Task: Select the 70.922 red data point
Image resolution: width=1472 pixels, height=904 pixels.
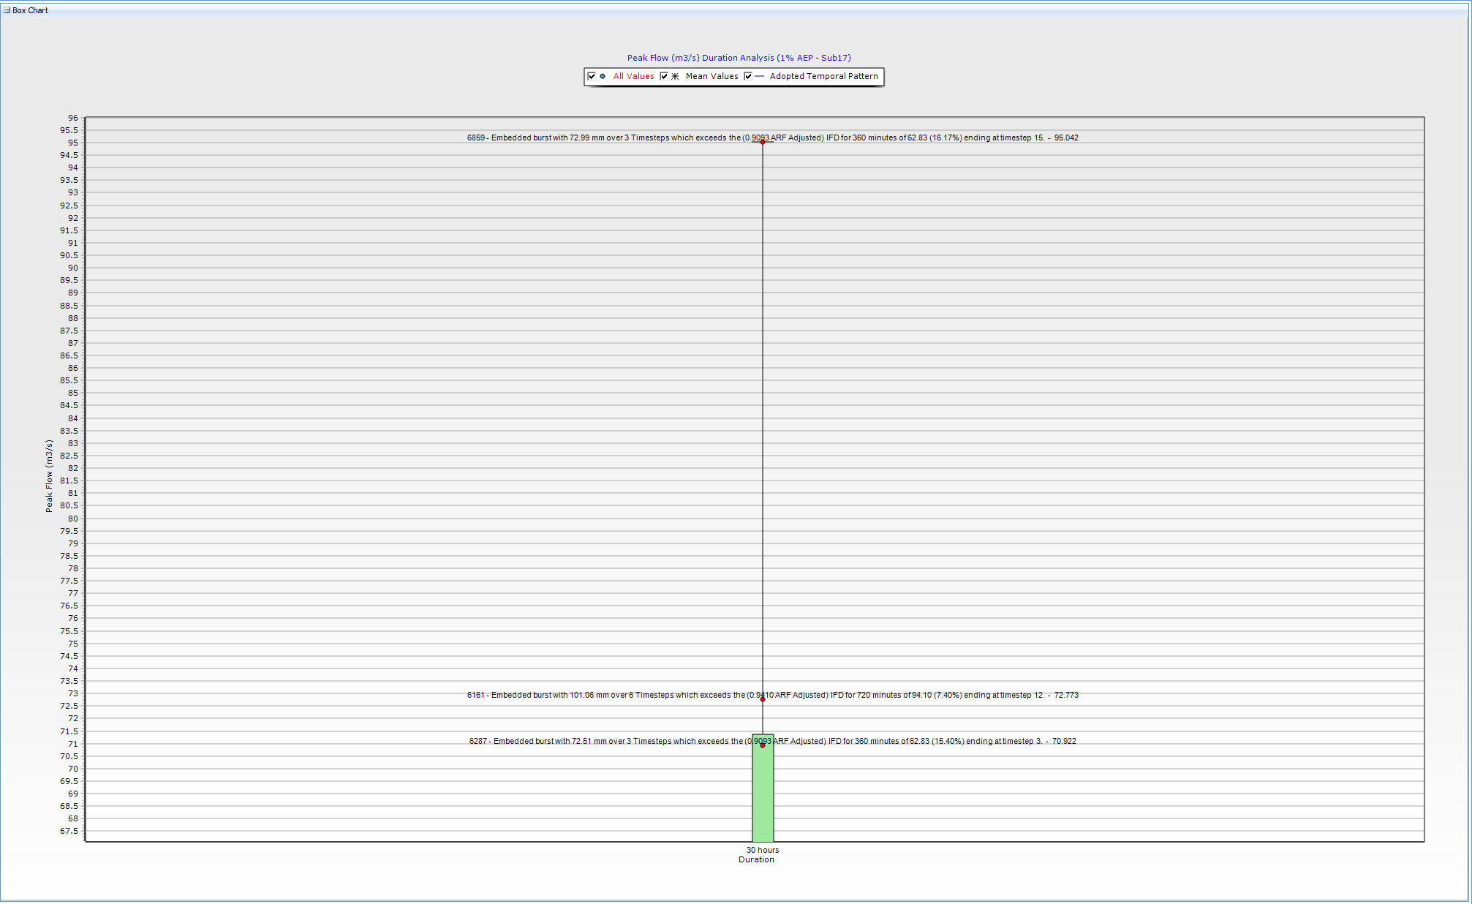Action: [763, 745]
